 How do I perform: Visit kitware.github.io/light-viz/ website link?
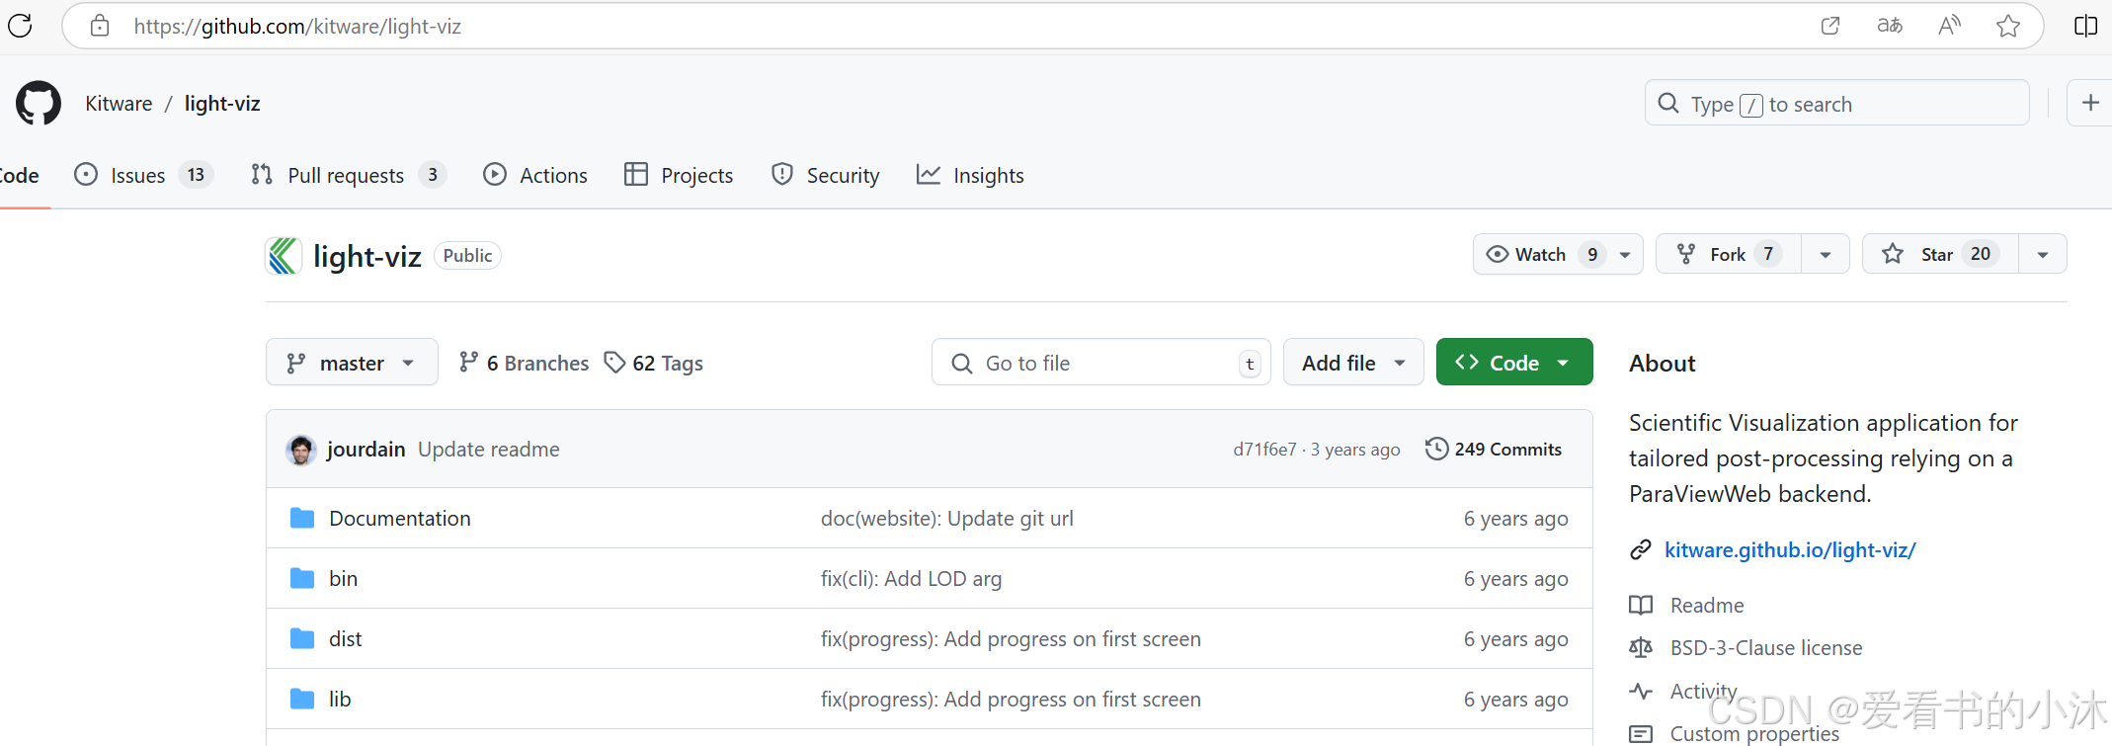click(x=1790, y=549)
